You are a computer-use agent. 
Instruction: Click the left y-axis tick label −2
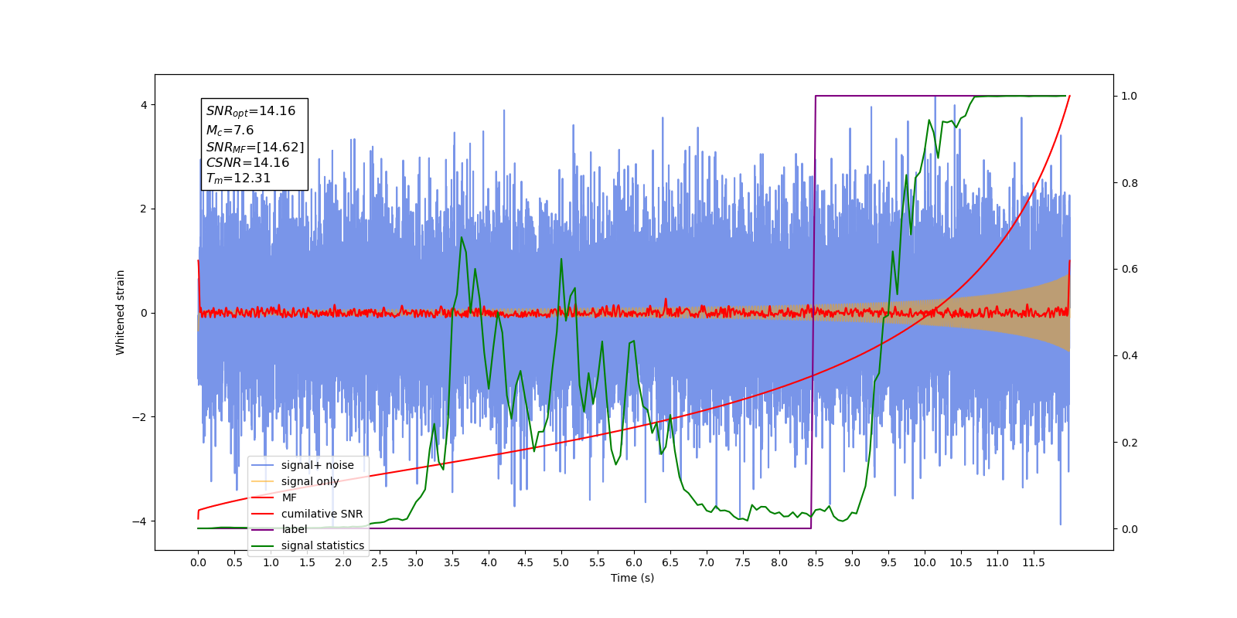click(x=140, y=417)
